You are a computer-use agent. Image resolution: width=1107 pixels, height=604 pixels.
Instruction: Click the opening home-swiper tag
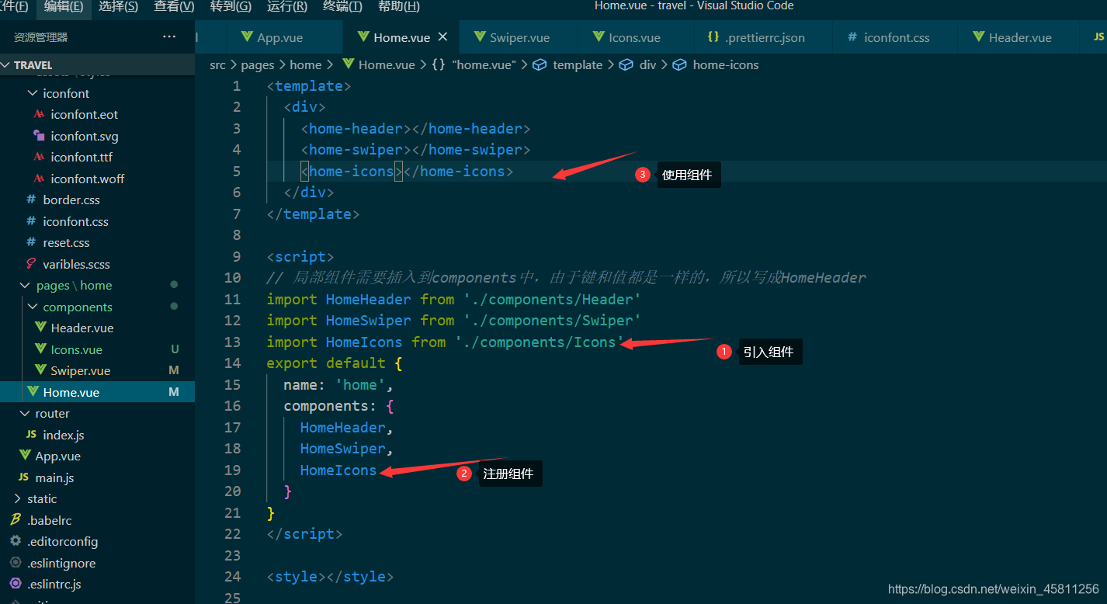pyautogui.click(x=356, y=150)
